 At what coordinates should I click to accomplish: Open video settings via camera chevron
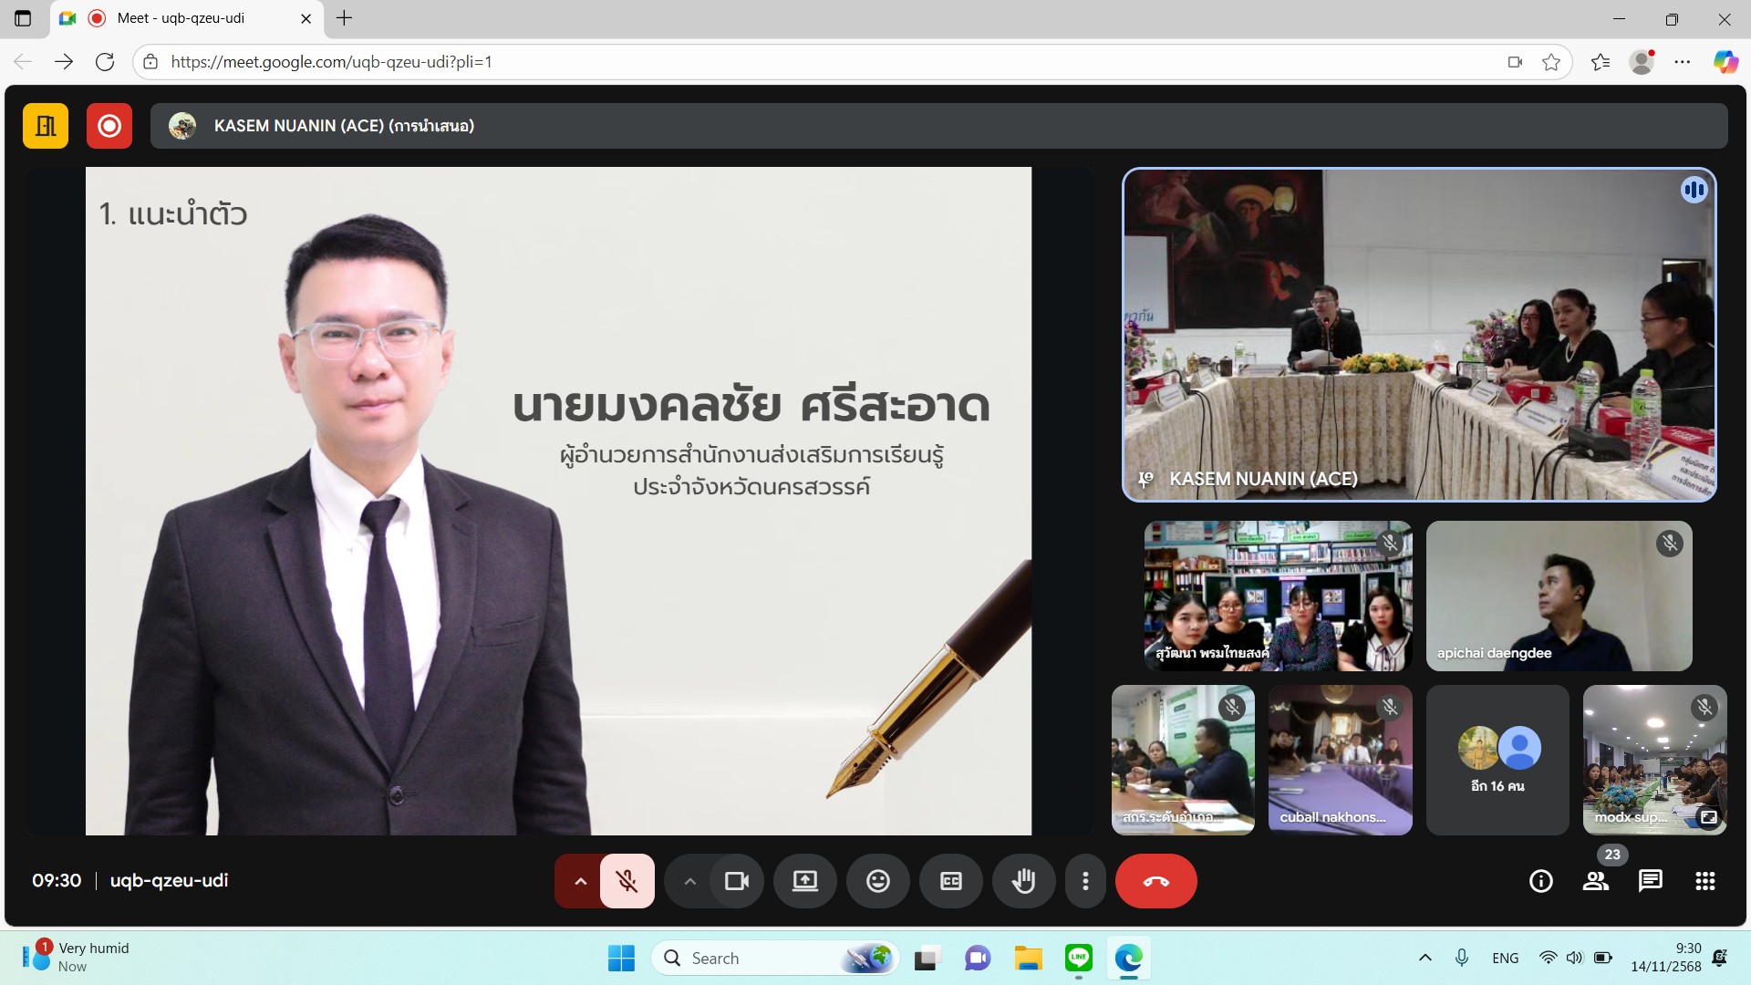(690, 881)
